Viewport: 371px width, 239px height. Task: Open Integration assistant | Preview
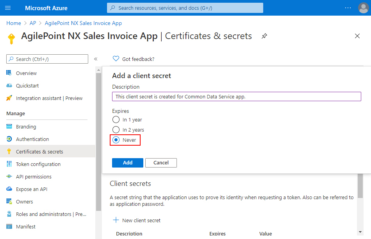(49, 98)
